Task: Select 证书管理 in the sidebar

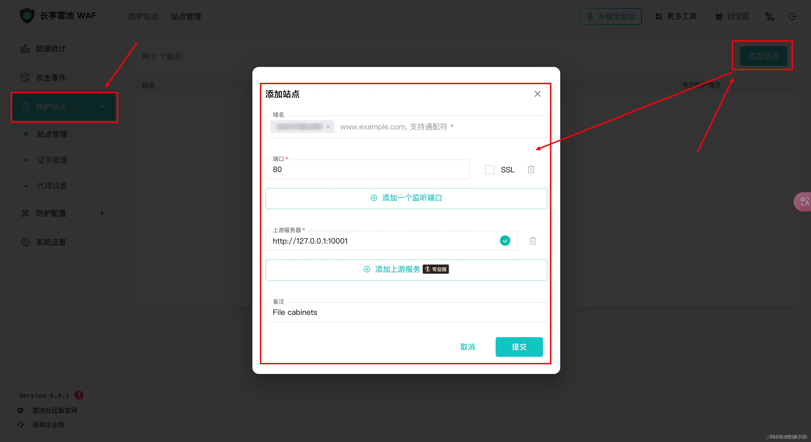Action: coord(52,160)
